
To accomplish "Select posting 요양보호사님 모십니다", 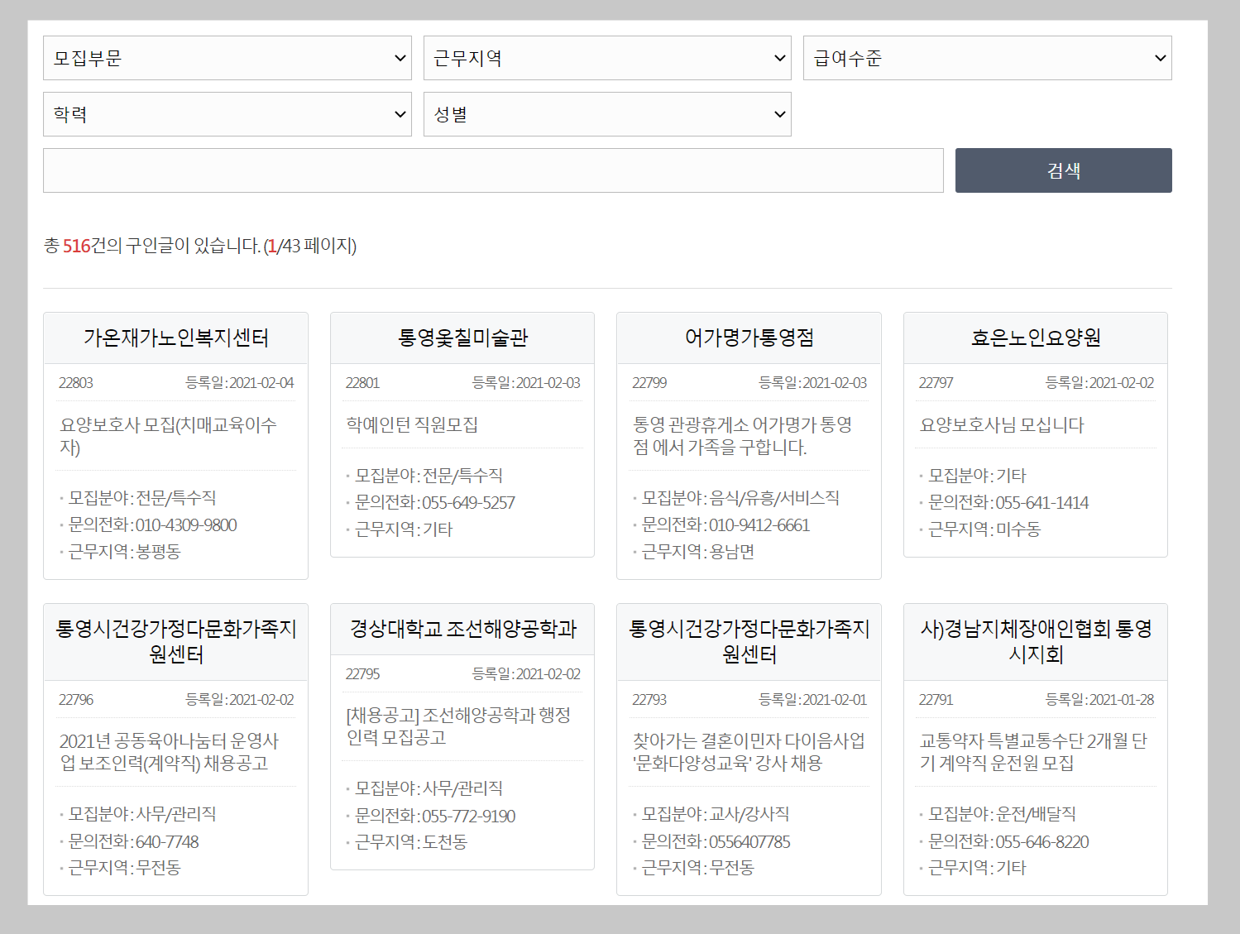I will [1002, 424].
